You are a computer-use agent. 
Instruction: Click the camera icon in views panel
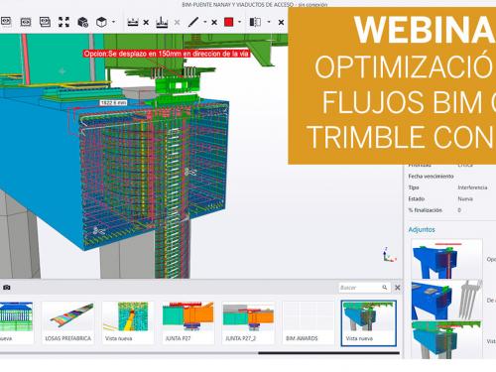pos(7,288)
